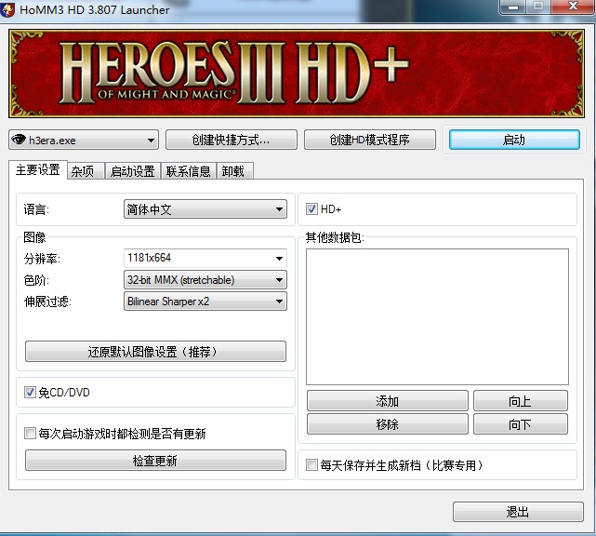Minimize the launcher window

coord(513,7)
